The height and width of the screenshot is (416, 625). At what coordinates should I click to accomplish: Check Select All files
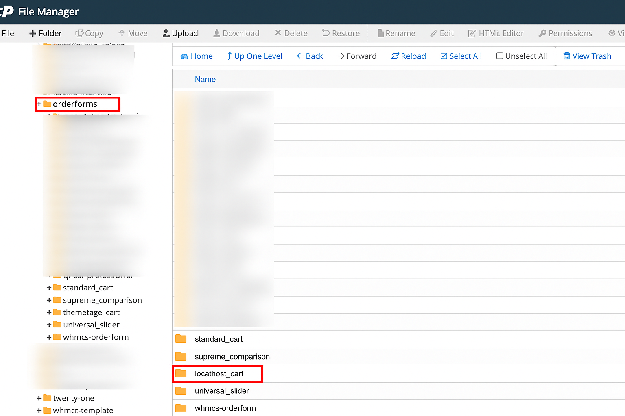[461, 56]
